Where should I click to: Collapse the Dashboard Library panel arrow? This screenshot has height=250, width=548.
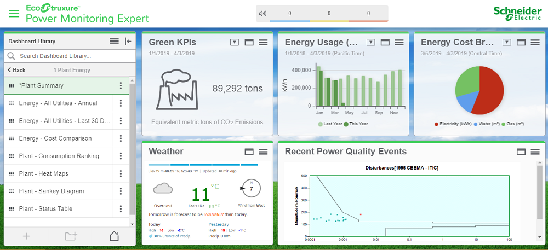[x=128, y=41]
